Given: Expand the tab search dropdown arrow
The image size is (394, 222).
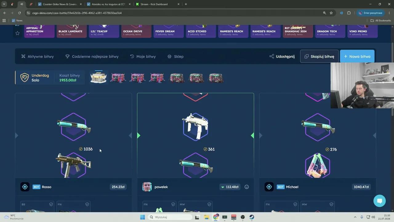Looking at the screenshot, I should (x=4, y=4).
